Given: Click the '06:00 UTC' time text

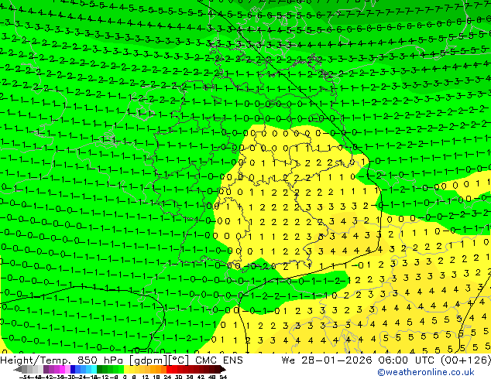Looking at the screenshot, I should point(405,360).
